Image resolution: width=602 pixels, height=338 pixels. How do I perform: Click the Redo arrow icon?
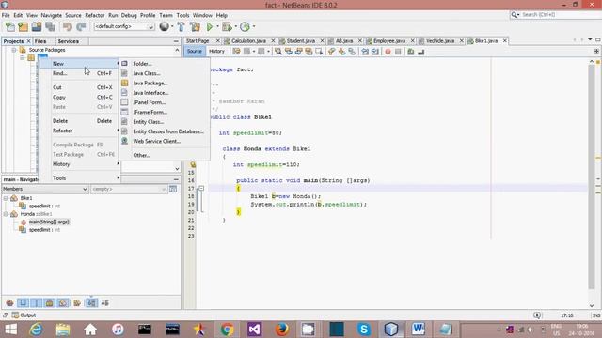point(81,27)
